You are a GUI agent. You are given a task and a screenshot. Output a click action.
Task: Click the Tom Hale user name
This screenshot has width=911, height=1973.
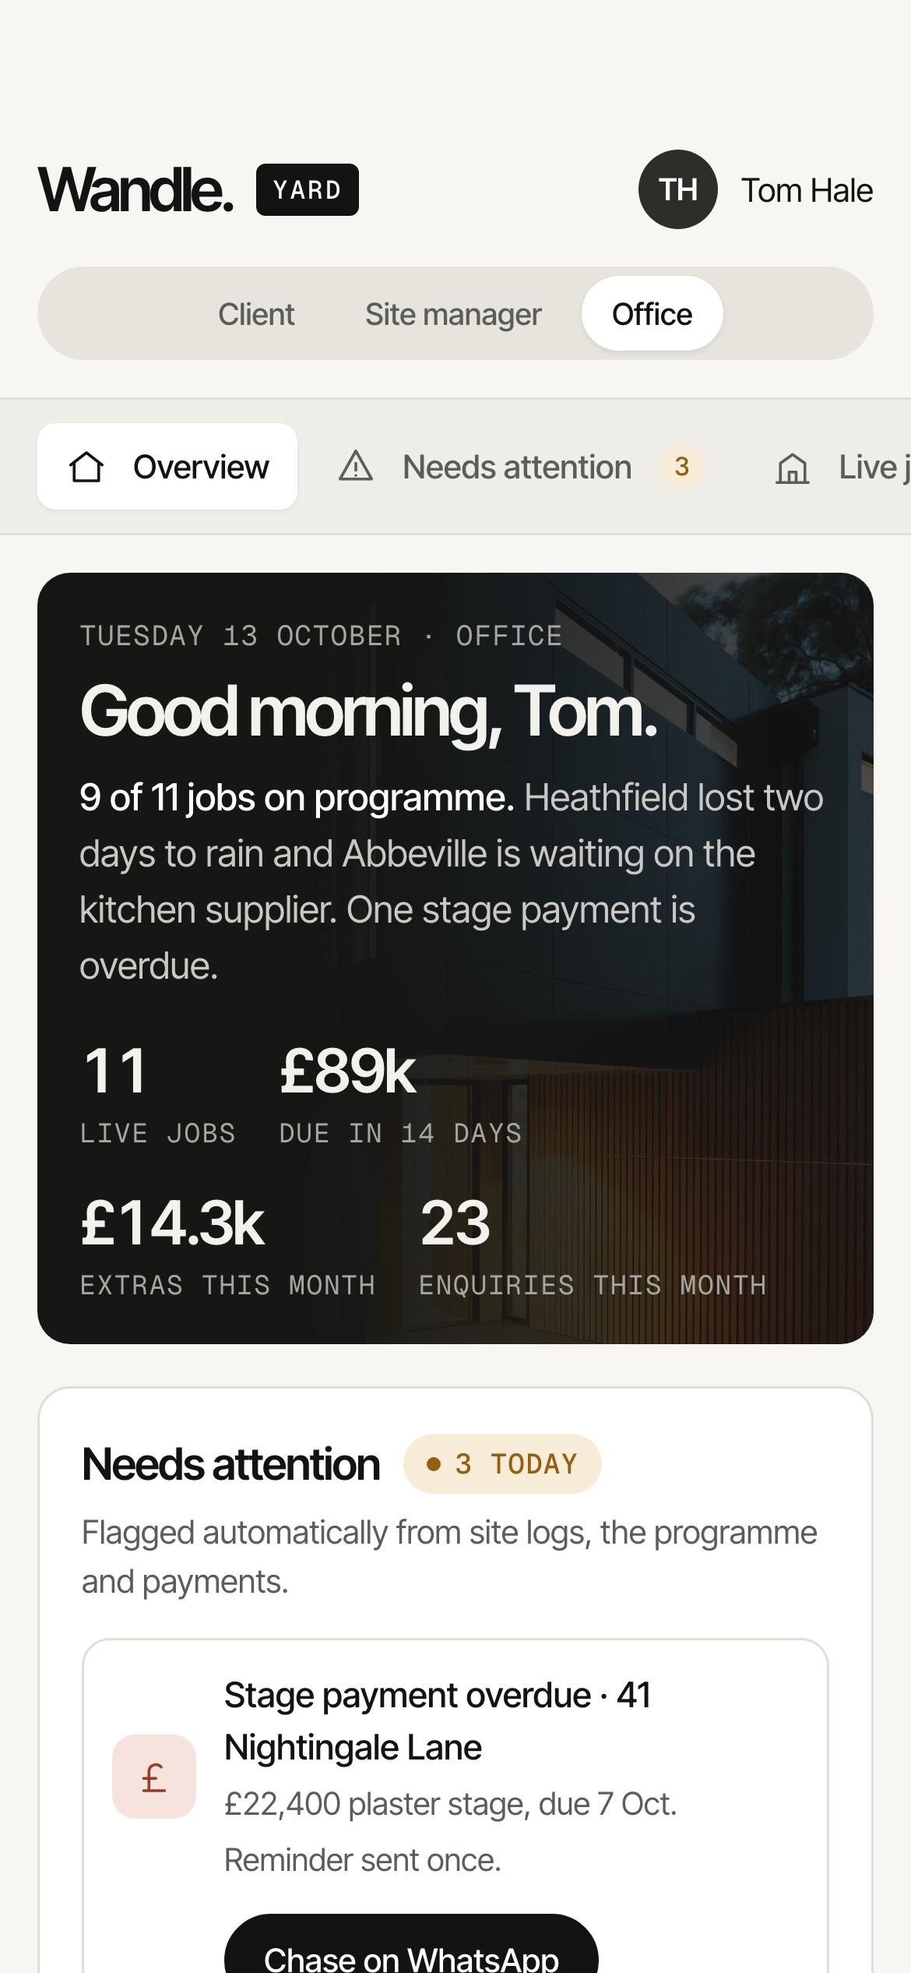(x=807, y=190)
